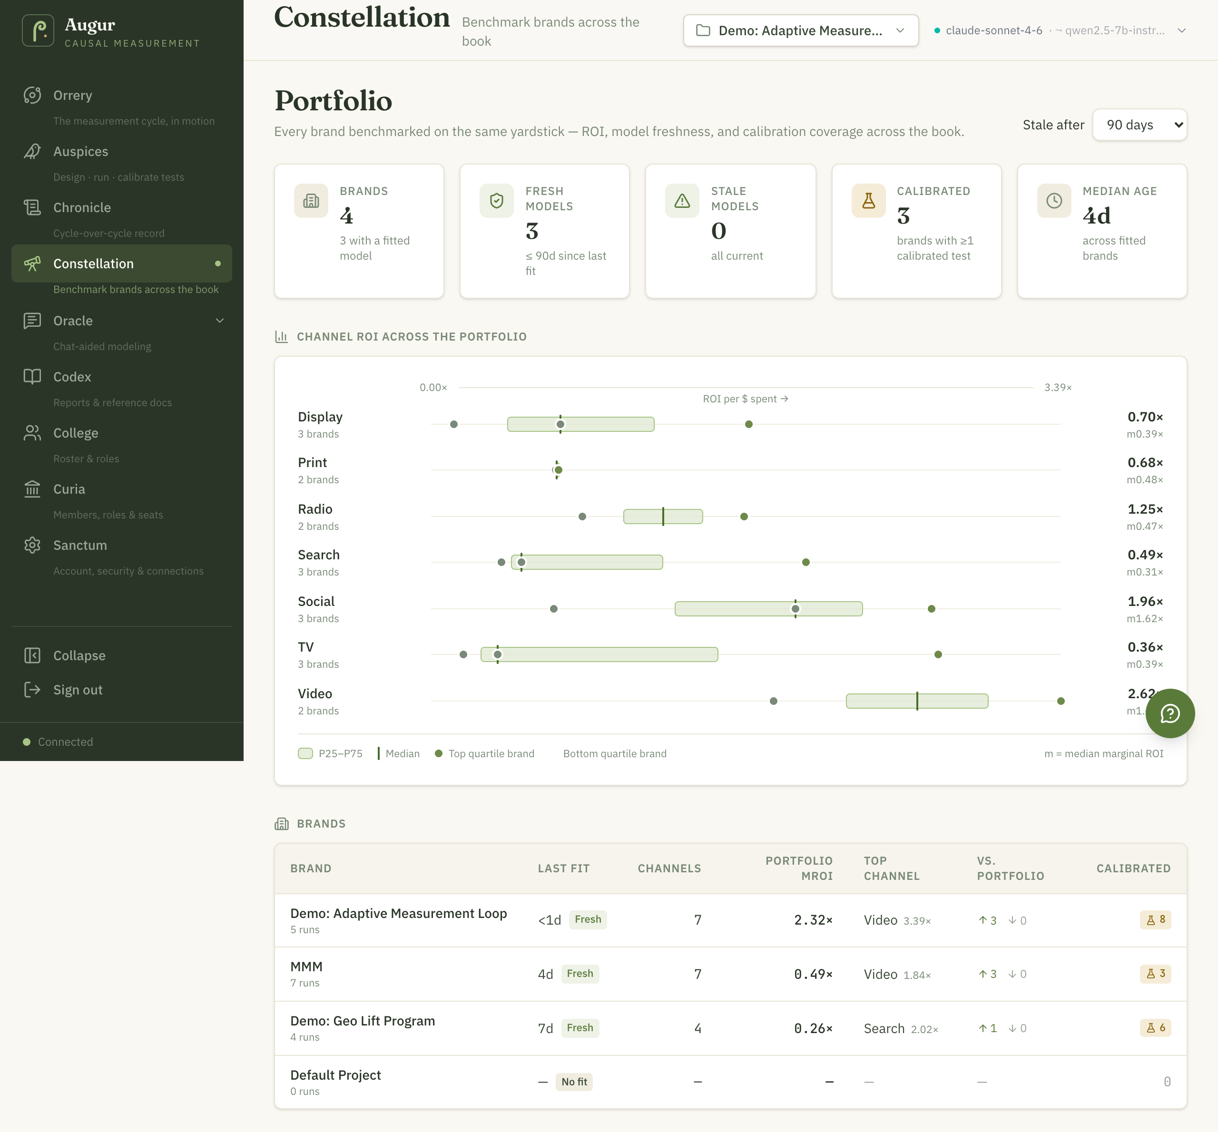Go to Codex page
1218x1132 pixels.
pyautogui.click(x=121, y=377)
